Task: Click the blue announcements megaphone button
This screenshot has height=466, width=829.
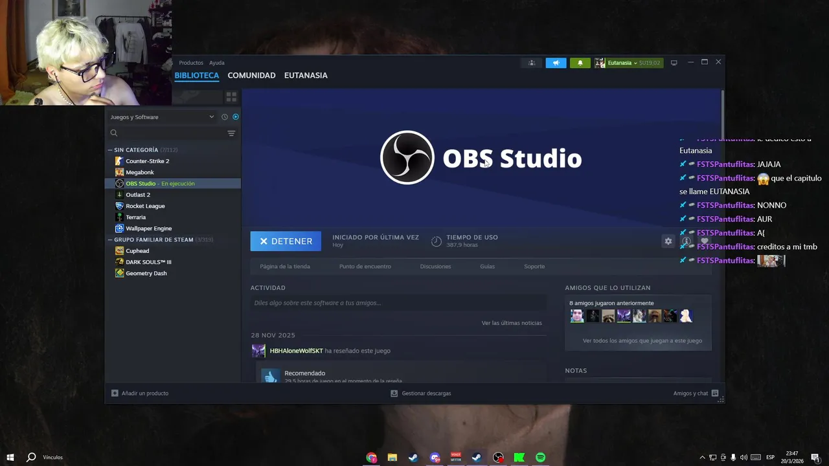Action: tap(556, 63)
